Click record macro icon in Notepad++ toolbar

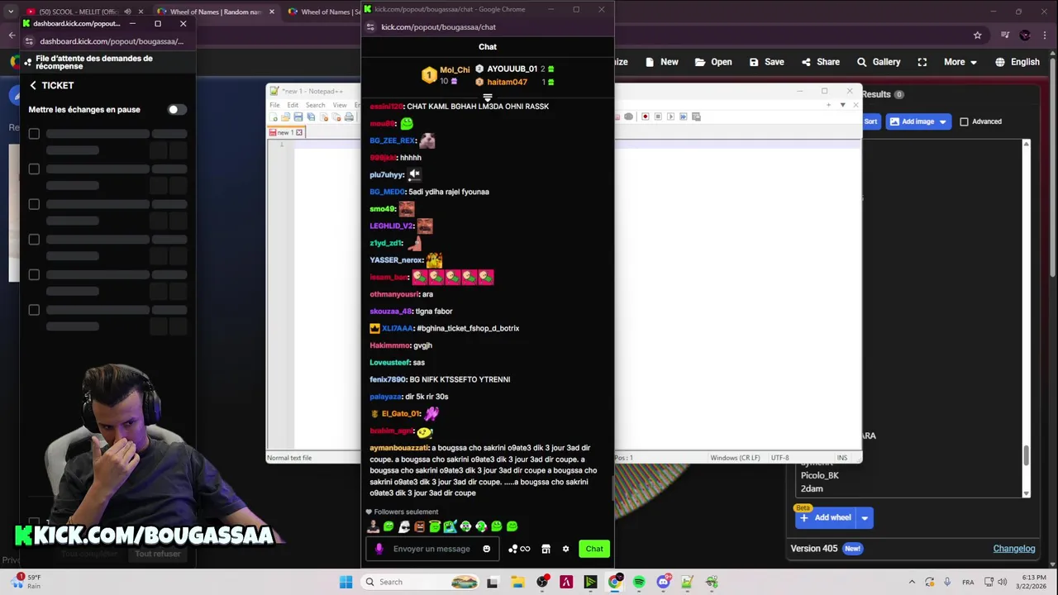tap(645, 117)
